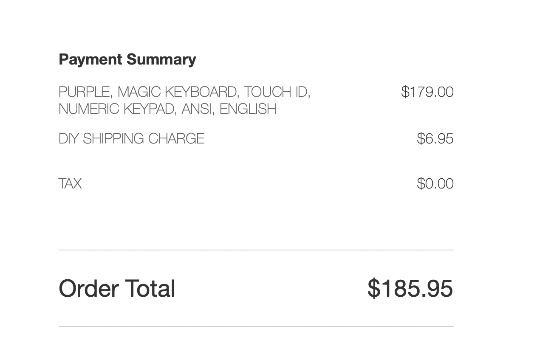The height and width of the screenshot is (343, 537).
Task: Click the $0.00 tax amount
Action: click(x=435, y=184)
